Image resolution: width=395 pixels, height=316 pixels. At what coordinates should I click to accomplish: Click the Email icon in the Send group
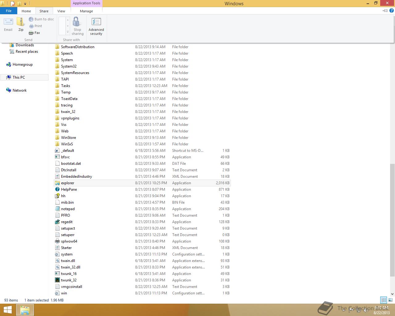tap(8, 22)
